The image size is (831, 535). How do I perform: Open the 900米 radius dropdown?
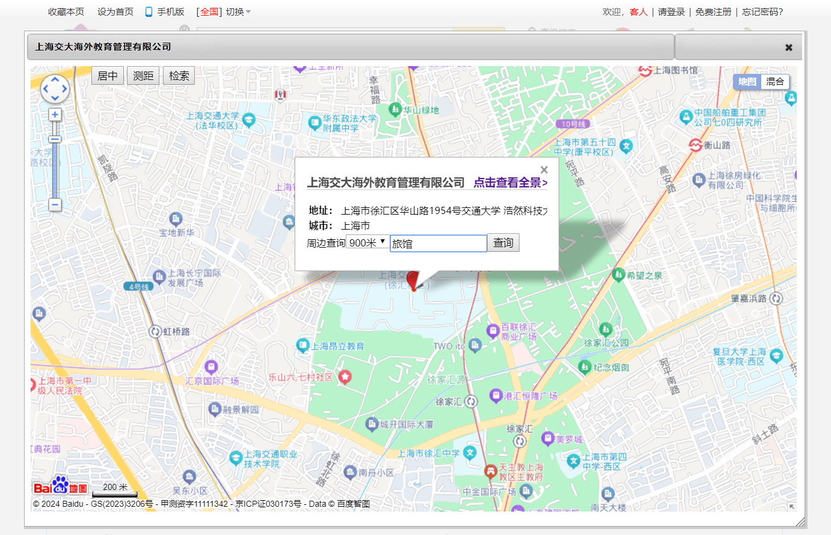[x=367, y=242]
